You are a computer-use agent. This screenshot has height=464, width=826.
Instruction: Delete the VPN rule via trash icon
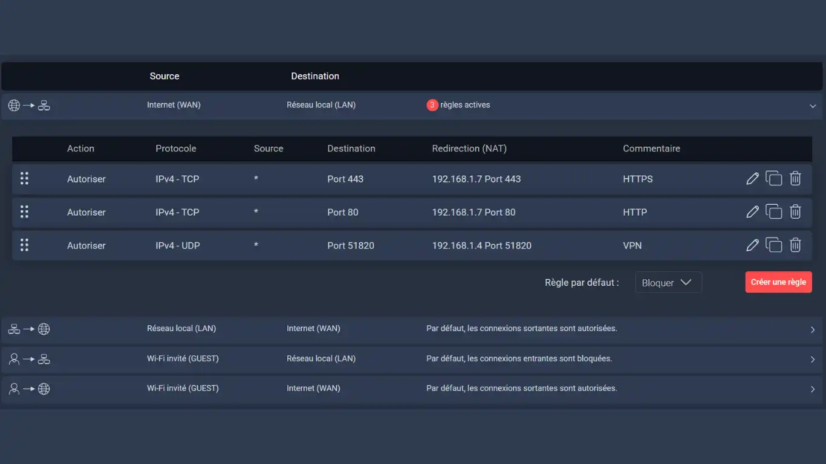tap(795, 245)
